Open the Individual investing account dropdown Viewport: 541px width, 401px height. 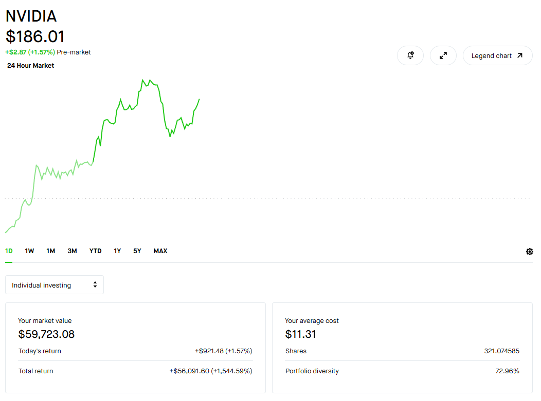[55, 285]
